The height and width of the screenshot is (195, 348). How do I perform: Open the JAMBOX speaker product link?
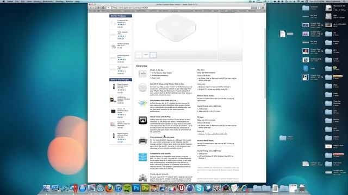[x=121, y=100]
